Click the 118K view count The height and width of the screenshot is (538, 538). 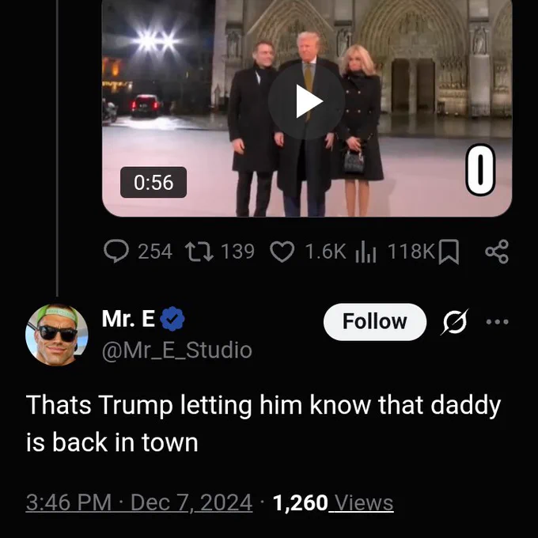(411, 252)
